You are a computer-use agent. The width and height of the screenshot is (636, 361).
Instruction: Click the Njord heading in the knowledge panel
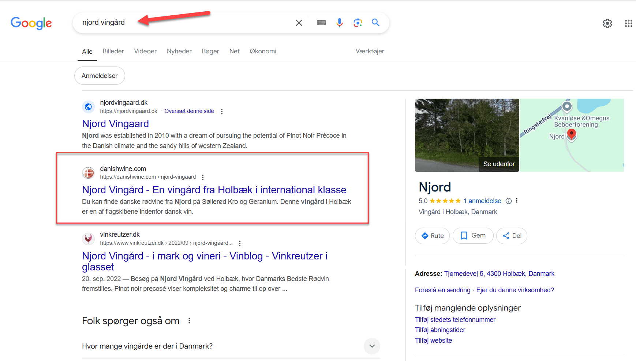pos(435,187)
